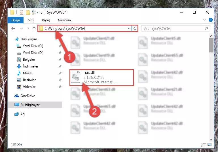Go back with the left arrow button
Viewport: 218px width, 152px height.
[13, 28]
